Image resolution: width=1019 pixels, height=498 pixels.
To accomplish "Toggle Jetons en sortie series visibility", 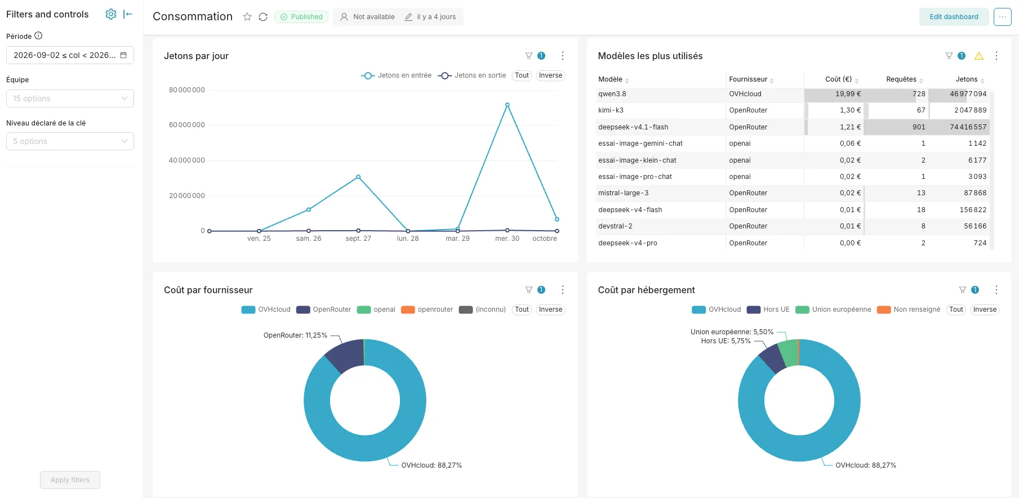I will 472,75.
